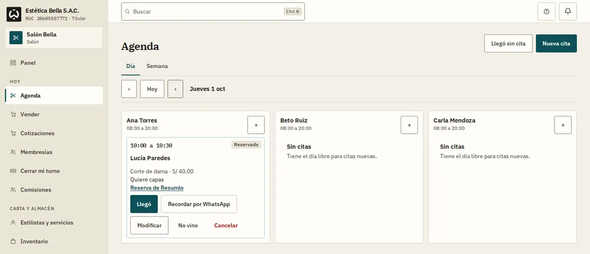Open Cerrar mi turno page
Viewport: 590px width, 254px height.
point(54,171)
